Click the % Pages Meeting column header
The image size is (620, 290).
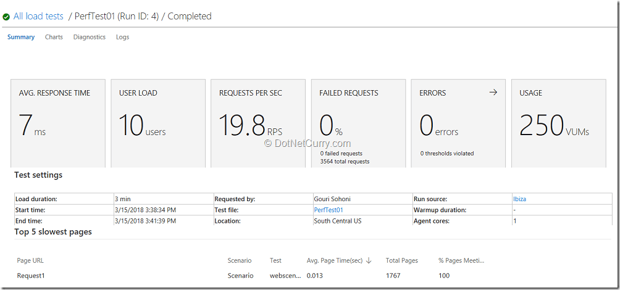click(461, 260)
